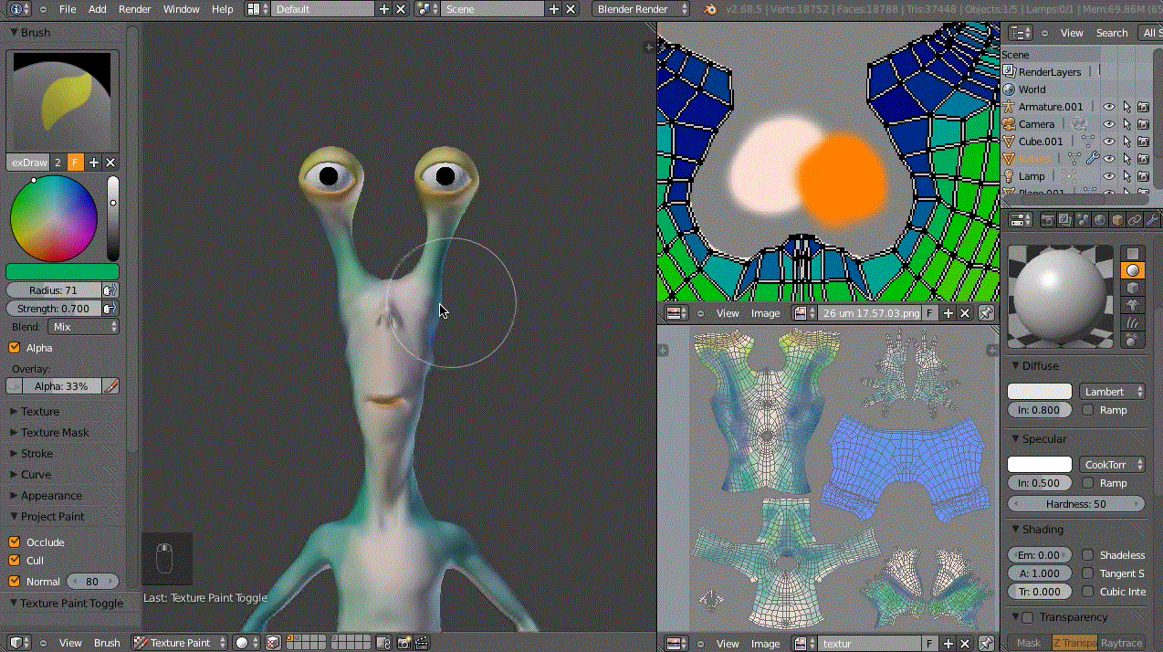Select flat preview type for material

1133,253
